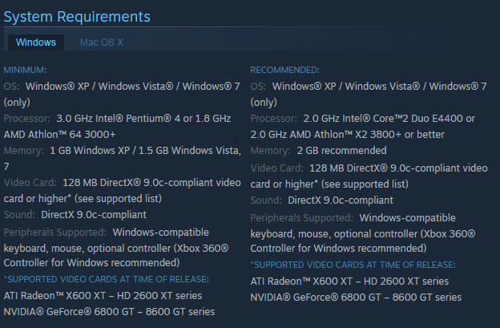The image size is (500, 328).
Task: Click the System Requirements heading
Action: point(77,17)
